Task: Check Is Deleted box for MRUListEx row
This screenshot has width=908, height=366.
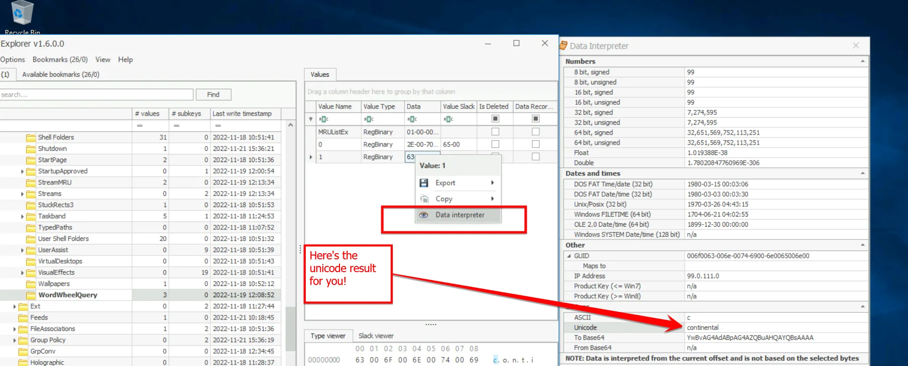Action: click(x=495, y=132)
